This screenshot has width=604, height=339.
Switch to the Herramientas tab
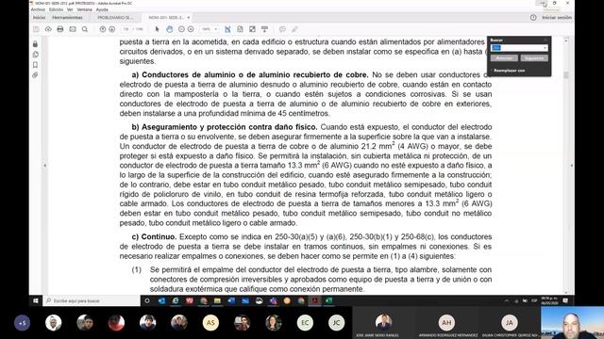pyautogui.click(x=67, y=18)
